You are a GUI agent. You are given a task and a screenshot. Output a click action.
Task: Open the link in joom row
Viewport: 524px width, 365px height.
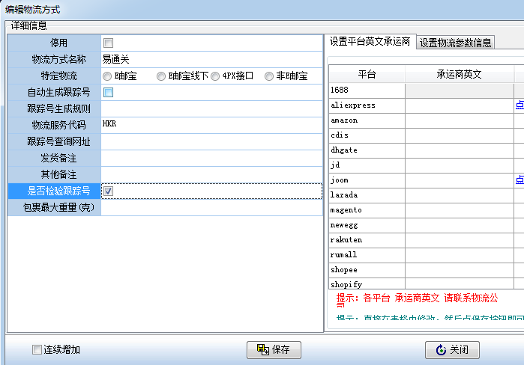(520, 180)
